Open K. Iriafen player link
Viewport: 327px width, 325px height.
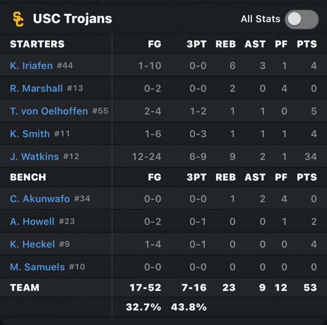click(31, 65)
